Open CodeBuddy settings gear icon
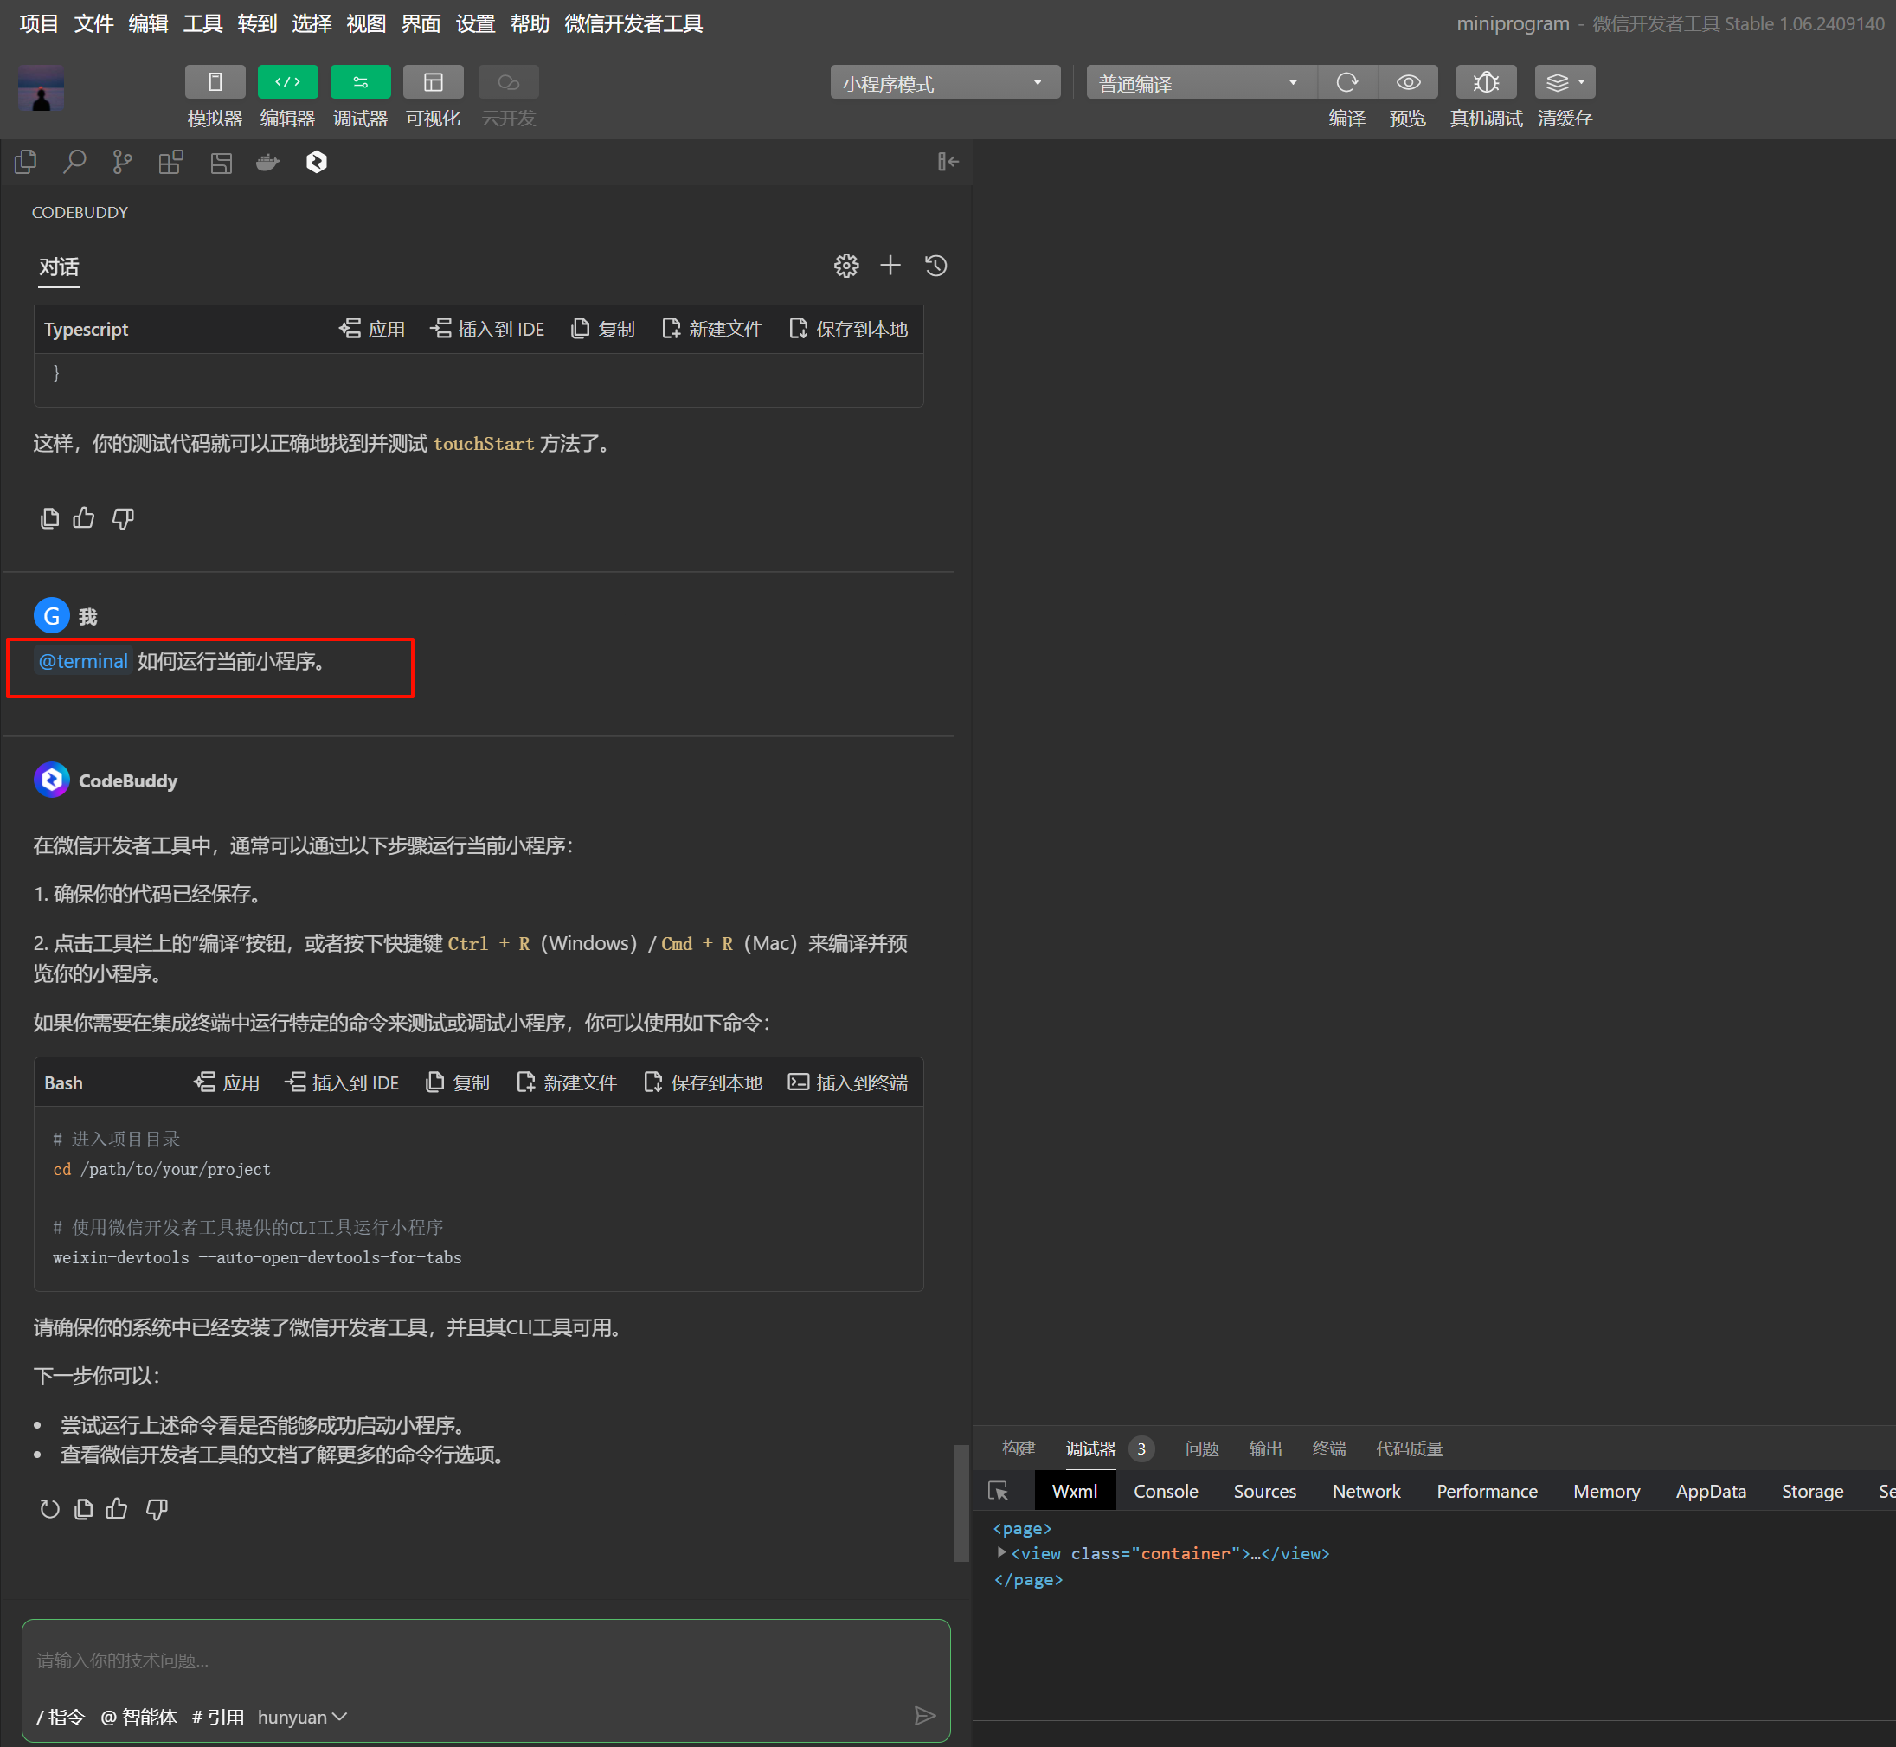1896x1747 pixels. [x=845, y=266]
